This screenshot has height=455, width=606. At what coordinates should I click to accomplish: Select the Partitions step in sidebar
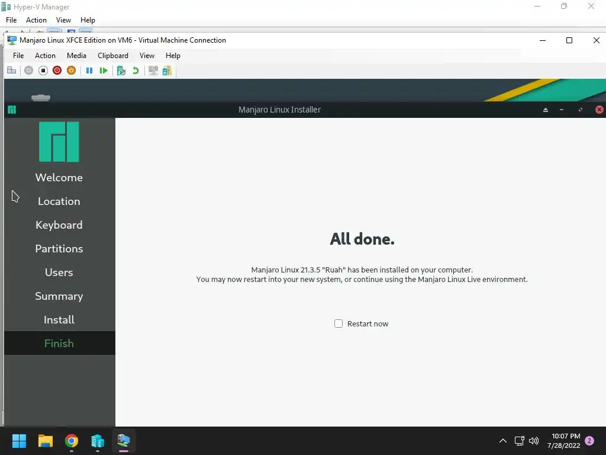(59, 248)
